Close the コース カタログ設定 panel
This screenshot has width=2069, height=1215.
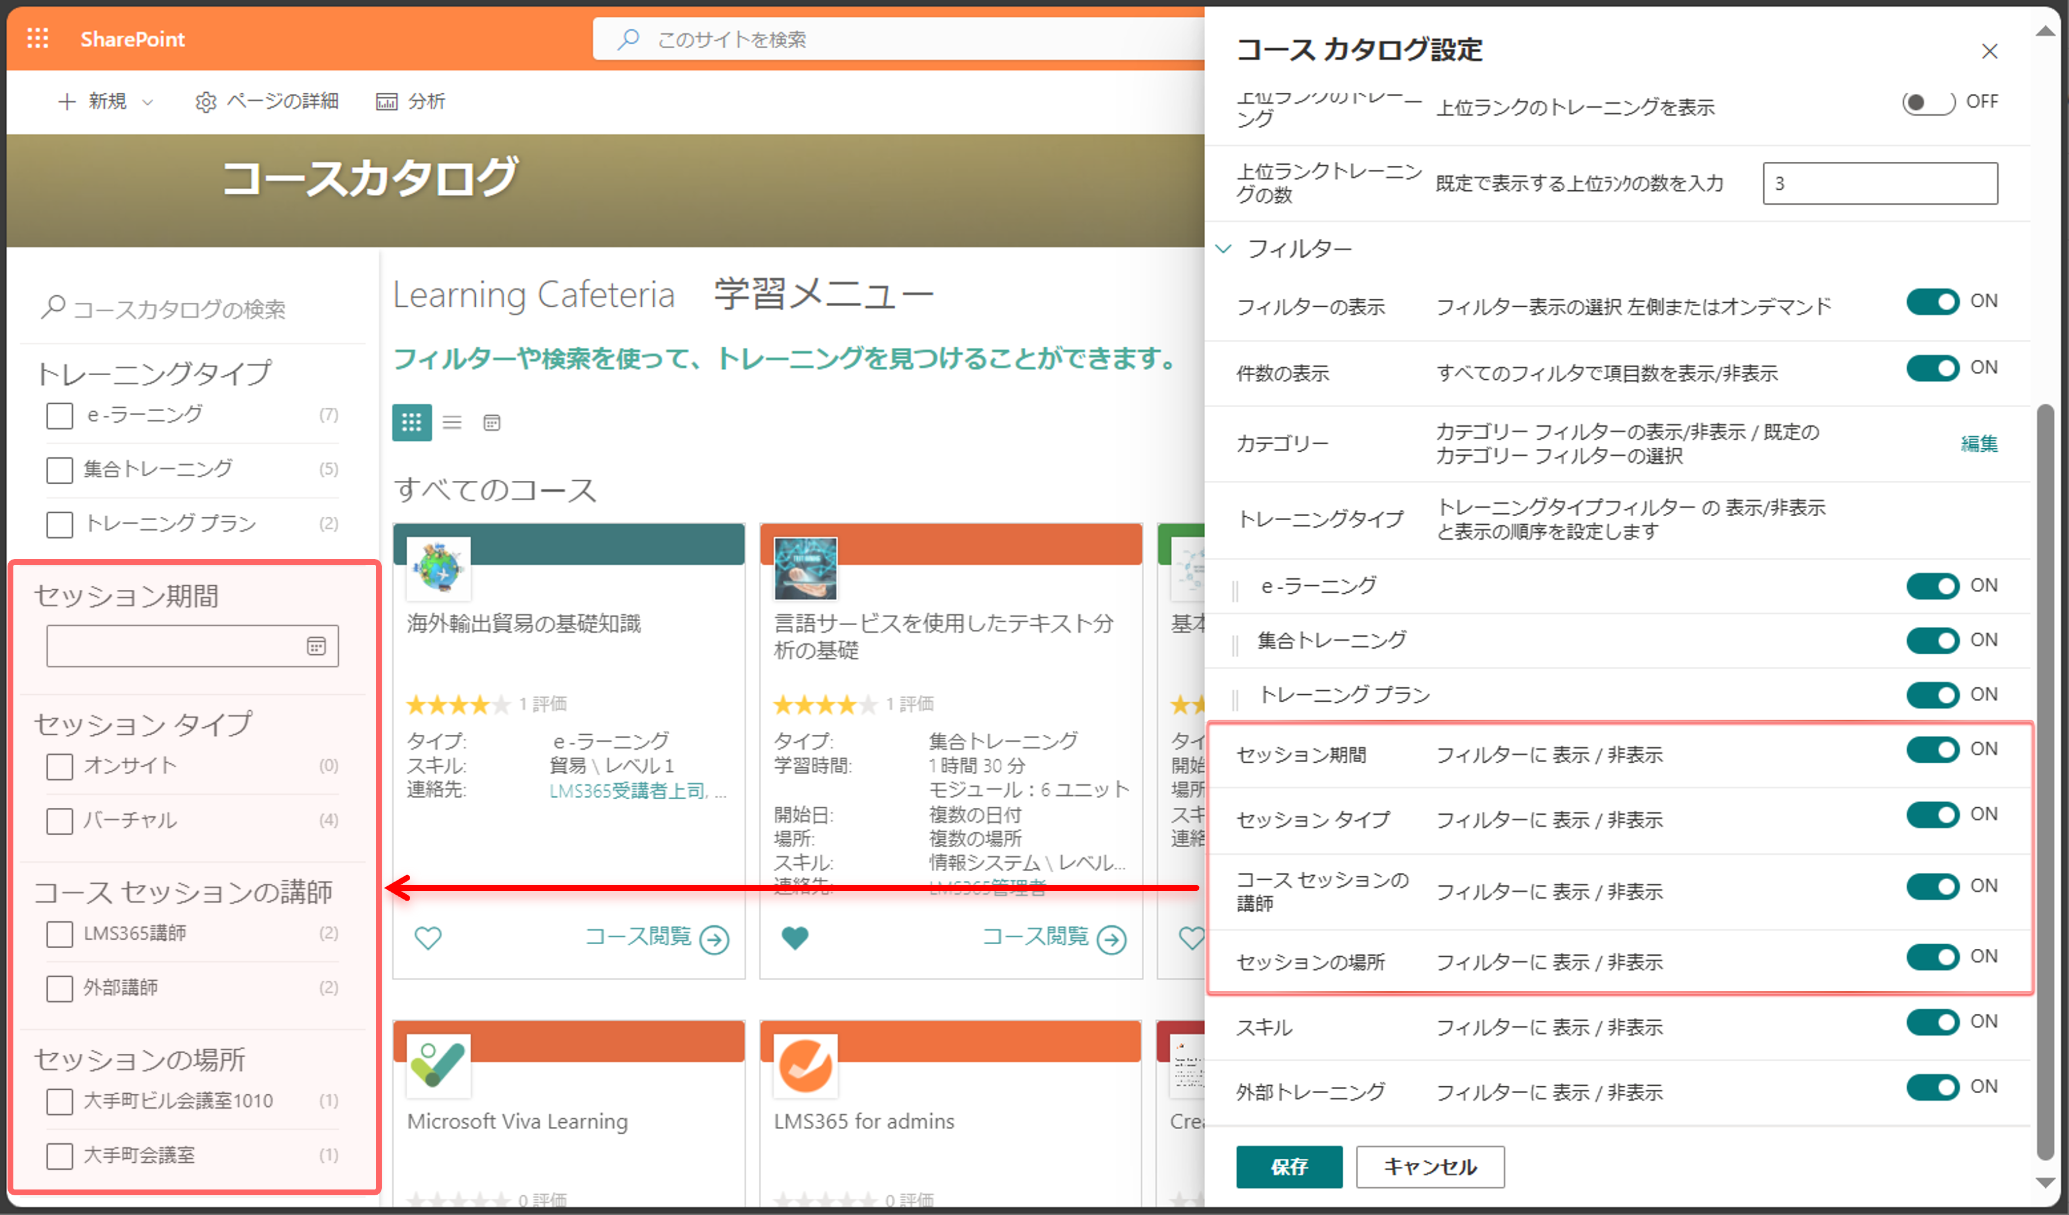coord(1988,51)
